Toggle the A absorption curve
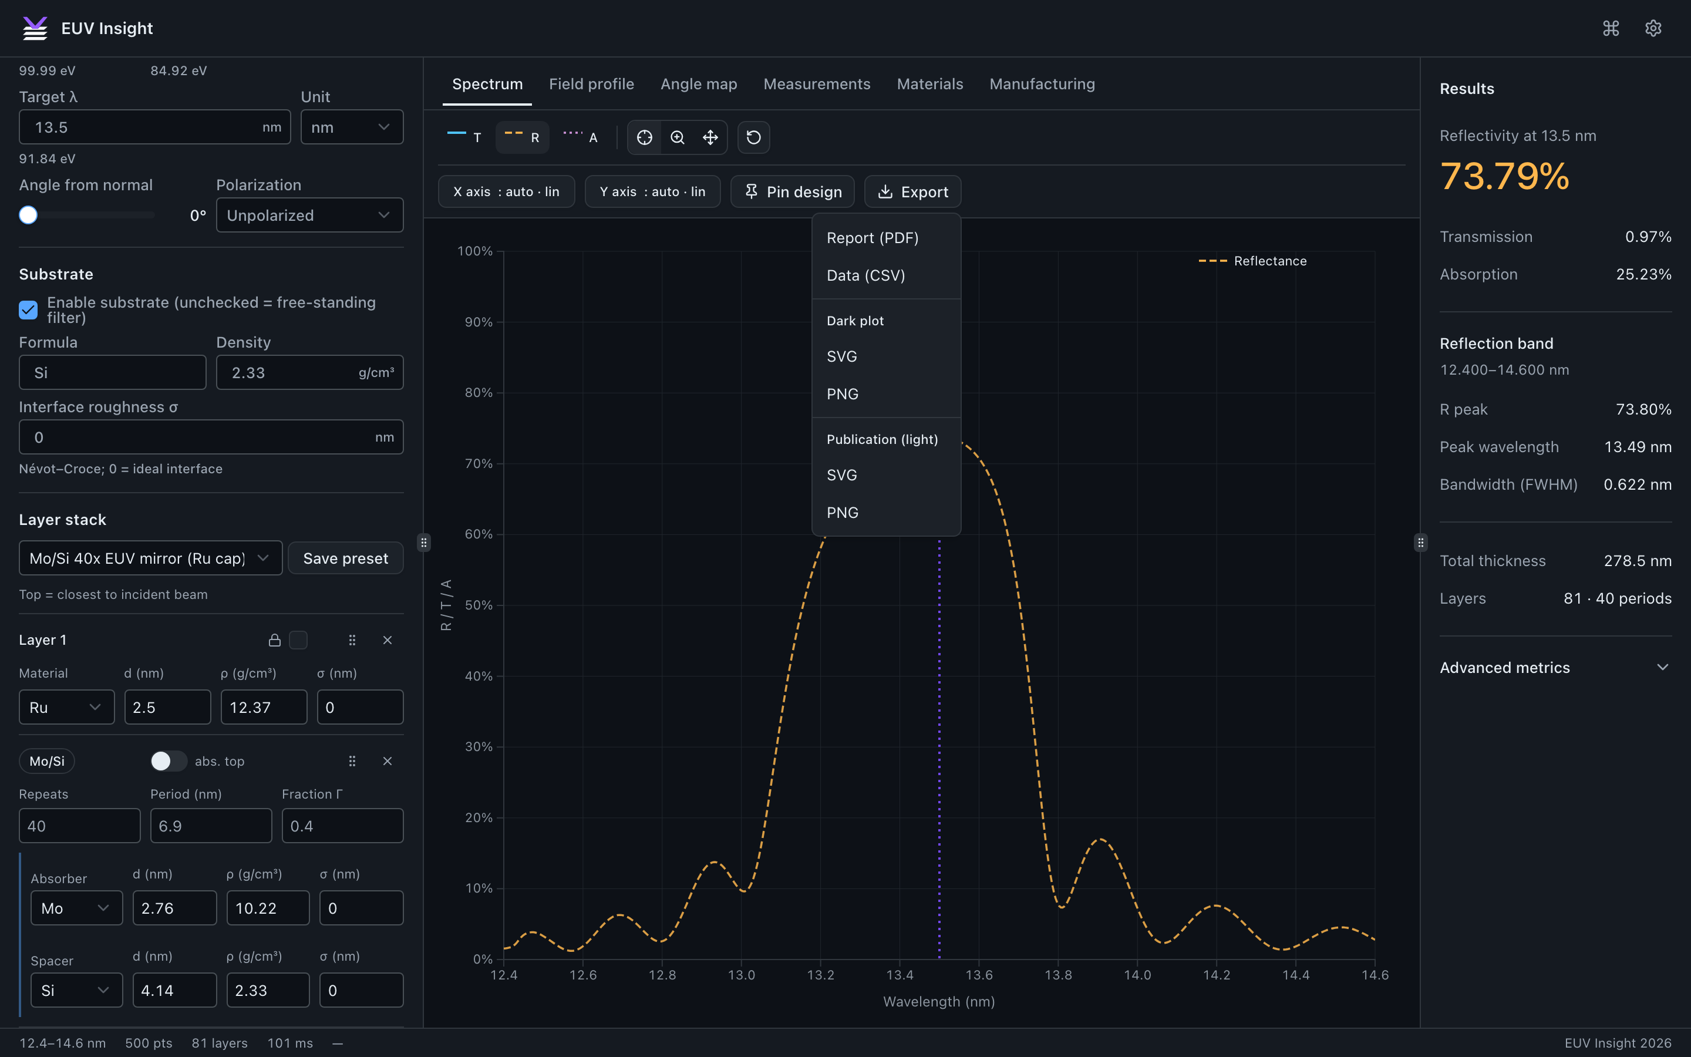This screenshot has width=1691, height=1057. pyautogui.click(x=581, y=137)
